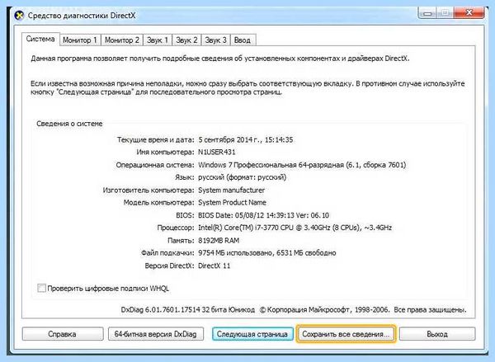495x362 pixels.
Task: Click the System manufacturer value
Action: click(231, 190)
